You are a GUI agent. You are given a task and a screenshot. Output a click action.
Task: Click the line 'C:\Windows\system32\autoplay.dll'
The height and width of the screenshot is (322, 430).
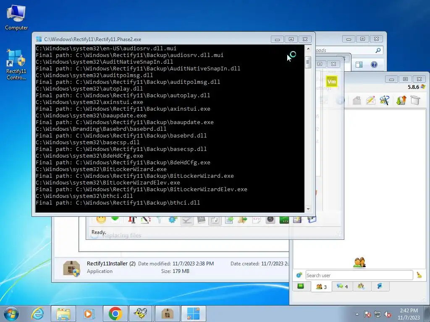tap(89, 89)
